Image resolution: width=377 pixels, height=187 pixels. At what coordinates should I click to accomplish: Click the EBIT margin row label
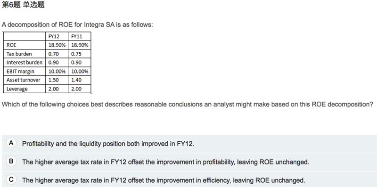click(20, 72)
